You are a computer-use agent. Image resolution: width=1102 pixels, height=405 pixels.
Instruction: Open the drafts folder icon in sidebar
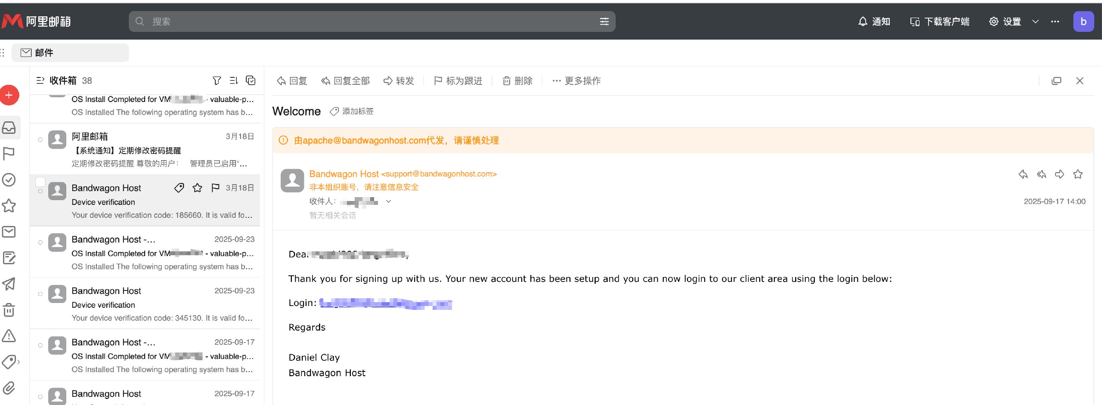pyautogui.click(x=9, y=258)
